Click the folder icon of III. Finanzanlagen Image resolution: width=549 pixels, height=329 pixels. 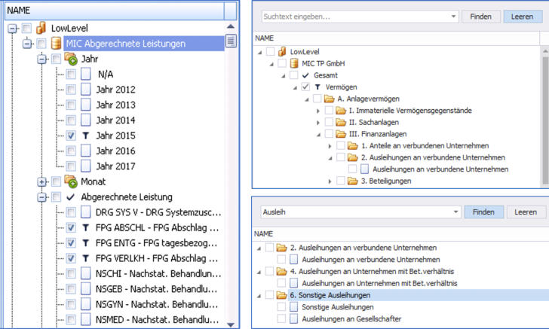click(x=341, y=134)
